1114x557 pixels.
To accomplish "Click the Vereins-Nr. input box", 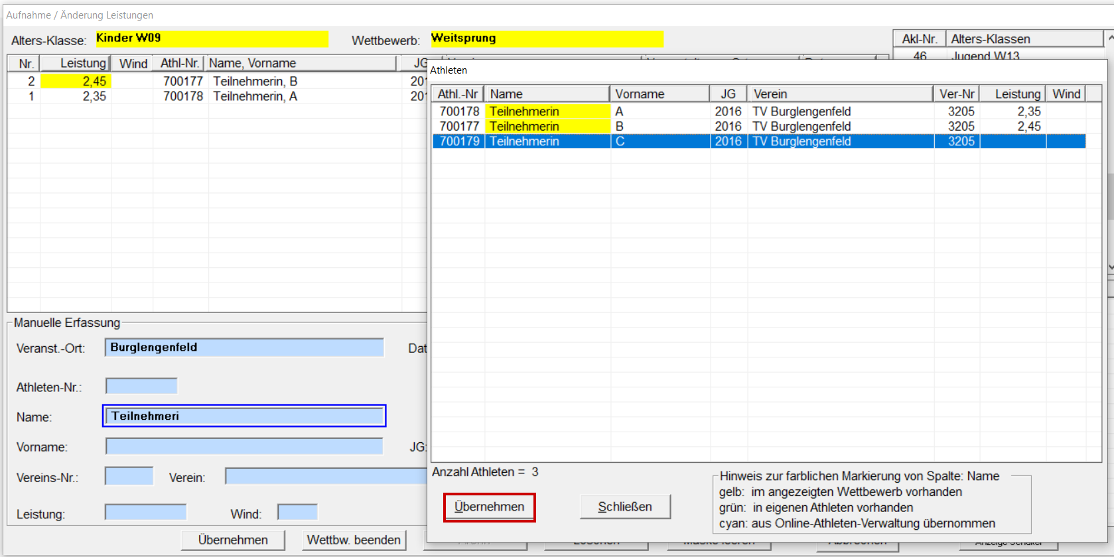I will point(129,476).
